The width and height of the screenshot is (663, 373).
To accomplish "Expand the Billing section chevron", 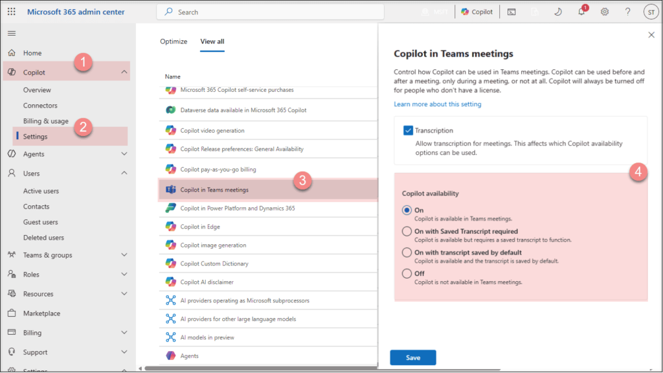I will pos(124,333).
